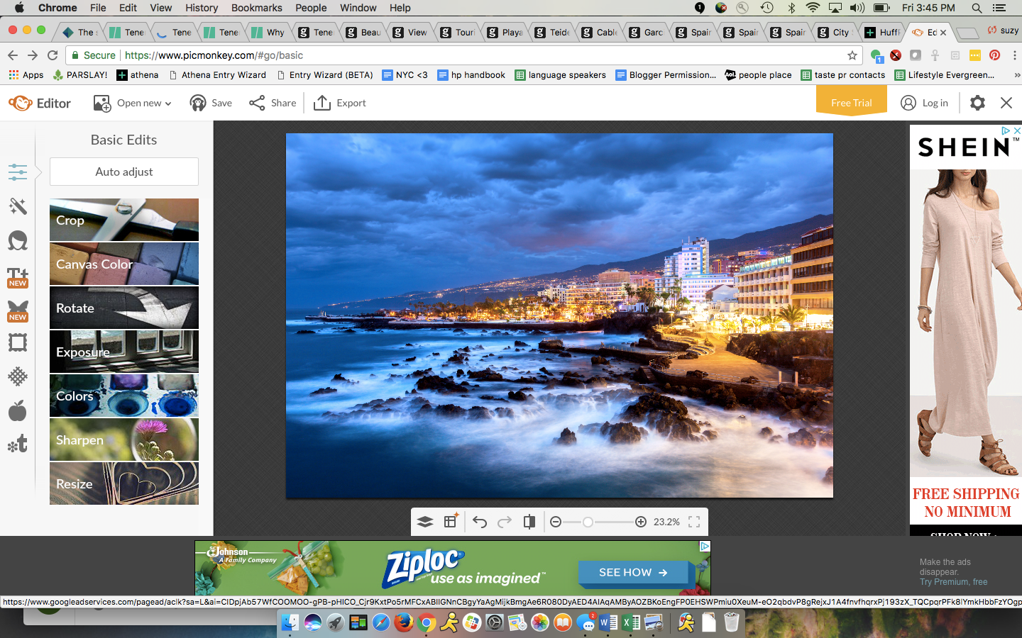Click the zoom slider handle
The height and width of the screenshot is (638, 1022).
(588, 522)
